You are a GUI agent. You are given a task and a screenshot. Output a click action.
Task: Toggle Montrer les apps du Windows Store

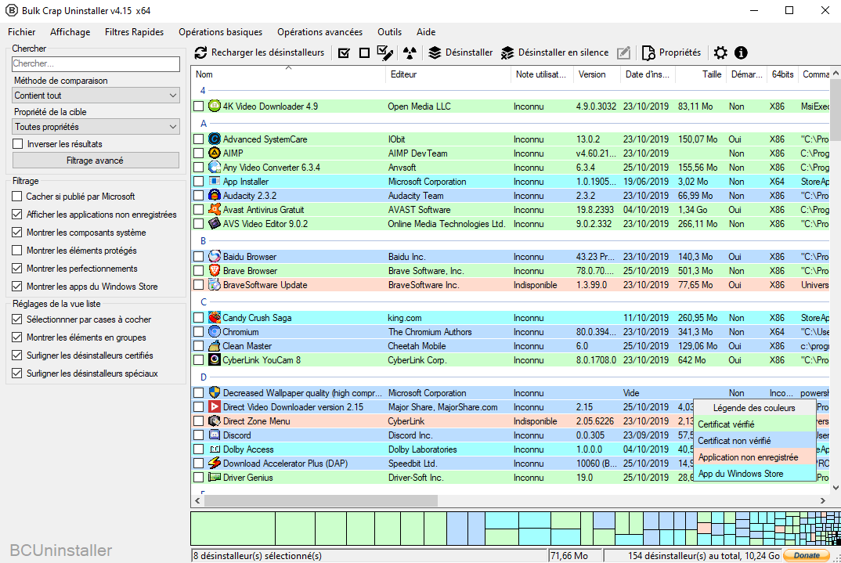click(x=17, y=287)
